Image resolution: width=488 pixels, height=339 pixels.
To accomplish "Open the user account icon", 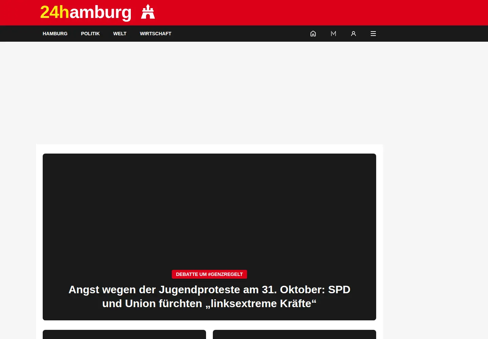I will coord(353,34).
